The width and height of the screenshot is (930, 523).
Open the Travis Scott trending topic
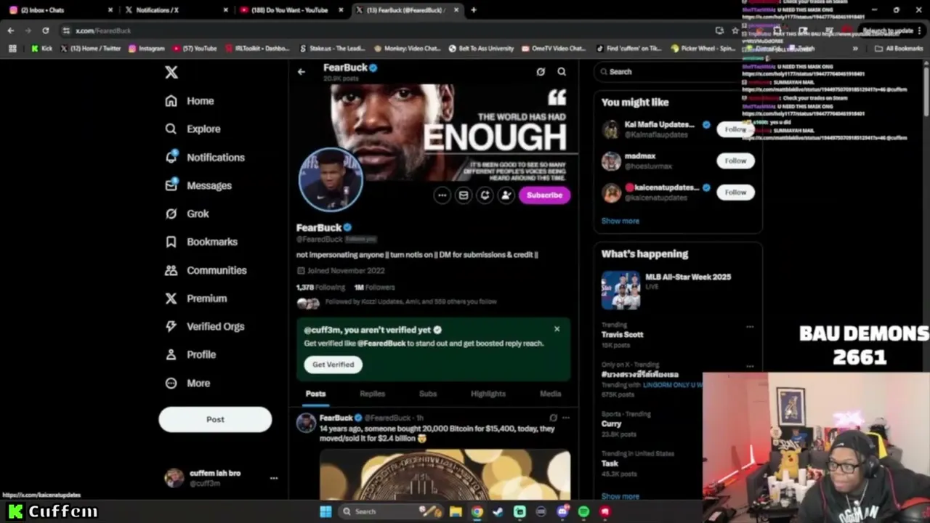coord(622,335)
